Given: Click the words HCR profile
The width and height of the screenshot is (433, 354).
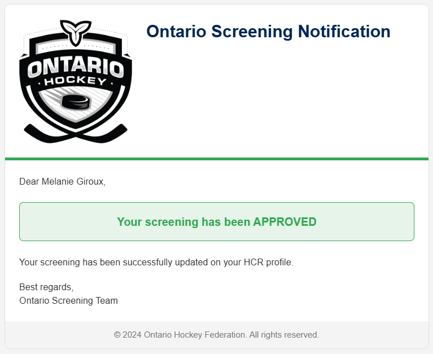Looking at the screenshot, I should coord(268,262).
